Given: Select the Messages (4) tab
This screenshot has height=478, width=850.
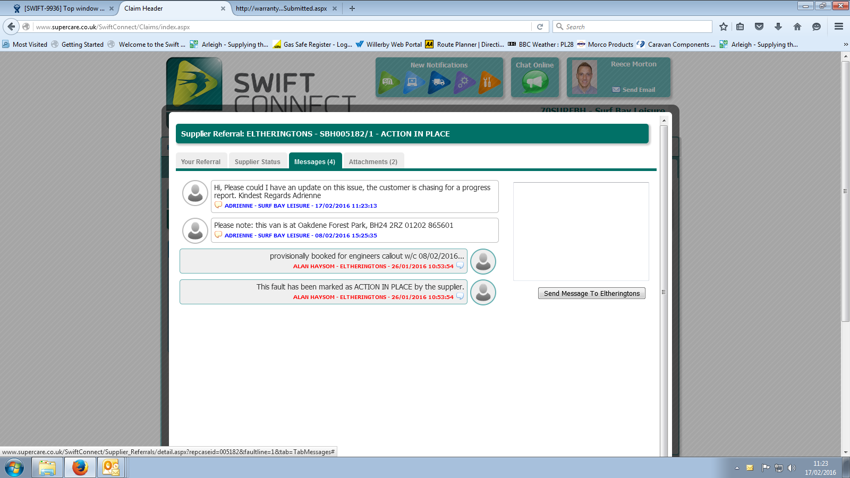Looking at the screenshot, I should point(315,161).
